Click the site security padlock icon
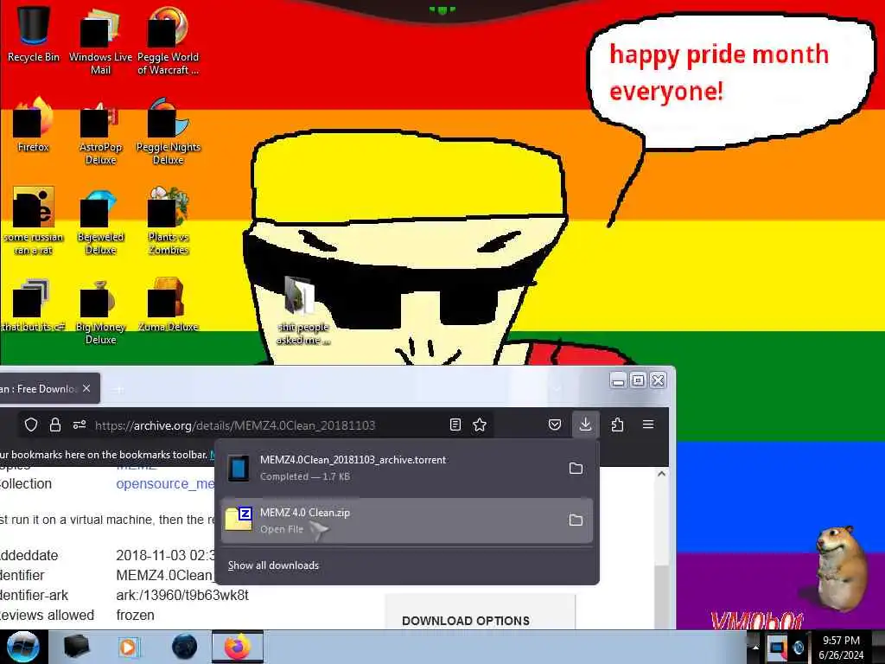885x664 pixels. click(54, 425)
